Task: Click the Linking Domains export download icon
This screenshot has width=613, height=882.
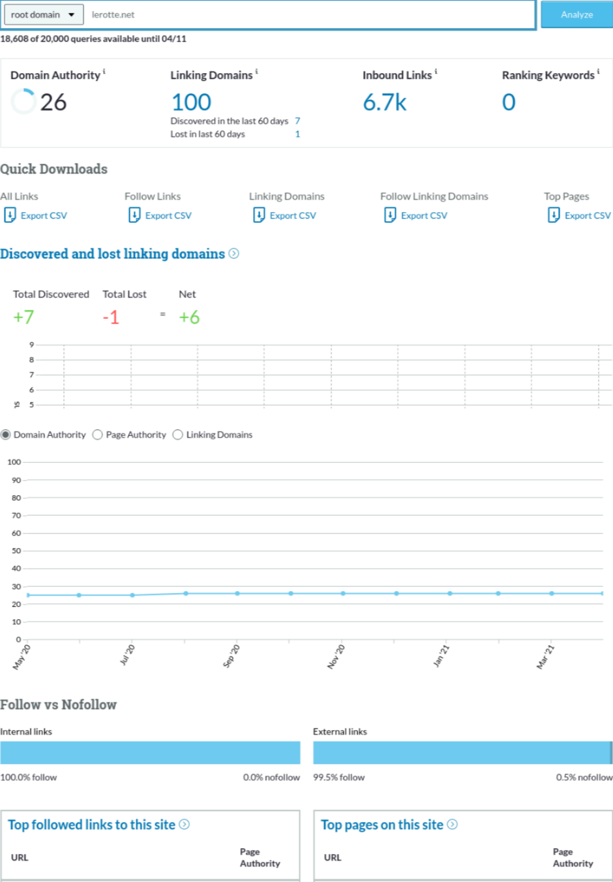Action: point(259,215)
